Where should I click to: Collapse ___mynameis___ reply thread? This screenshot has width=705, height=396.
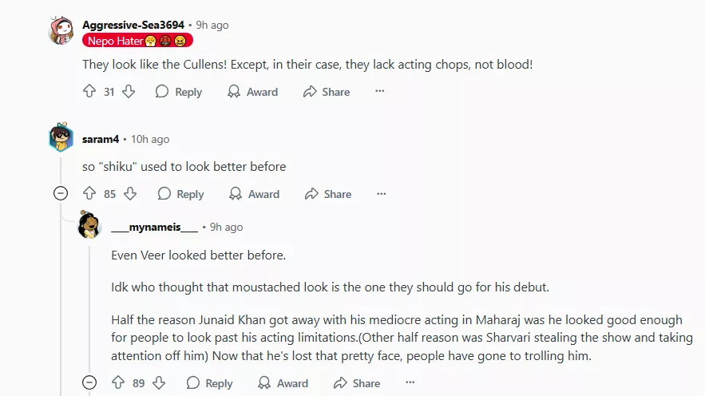[89, 383]
